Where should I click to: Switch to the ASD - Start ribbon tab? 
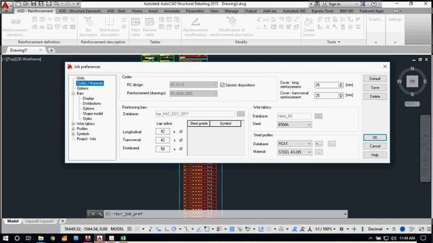[x=116, y=11]
